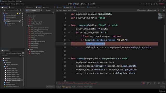The image size is (166, 93).
Task: Toggle visibility of the Weapon node
Action: 22,21
